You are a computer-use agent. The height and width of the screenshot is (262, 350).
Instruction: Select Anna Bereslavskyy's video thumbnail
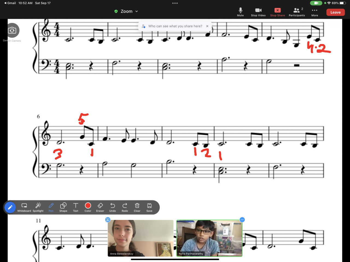(141, 238)
